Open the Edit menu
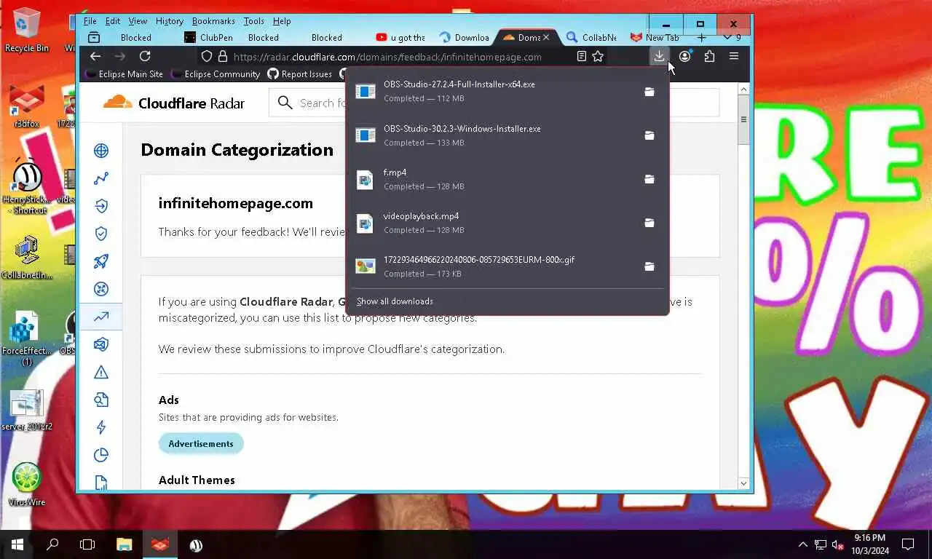This screenshot has width=932, height=559. (113, 21)
